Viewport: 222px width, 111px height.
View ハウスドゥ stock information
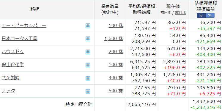pyautogui.click(x=13, y=52)
